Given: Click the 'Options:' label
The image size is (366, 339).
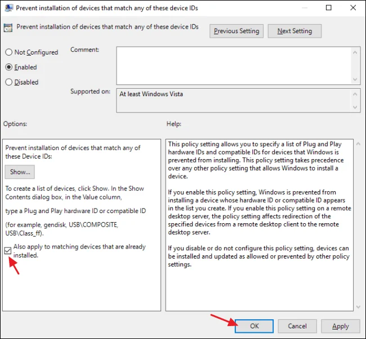Looking at the screenshot, I should click(15, 124).
